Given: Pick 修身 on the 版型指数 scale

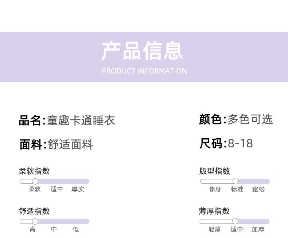Looking at the screenshot, I should 215,189.
